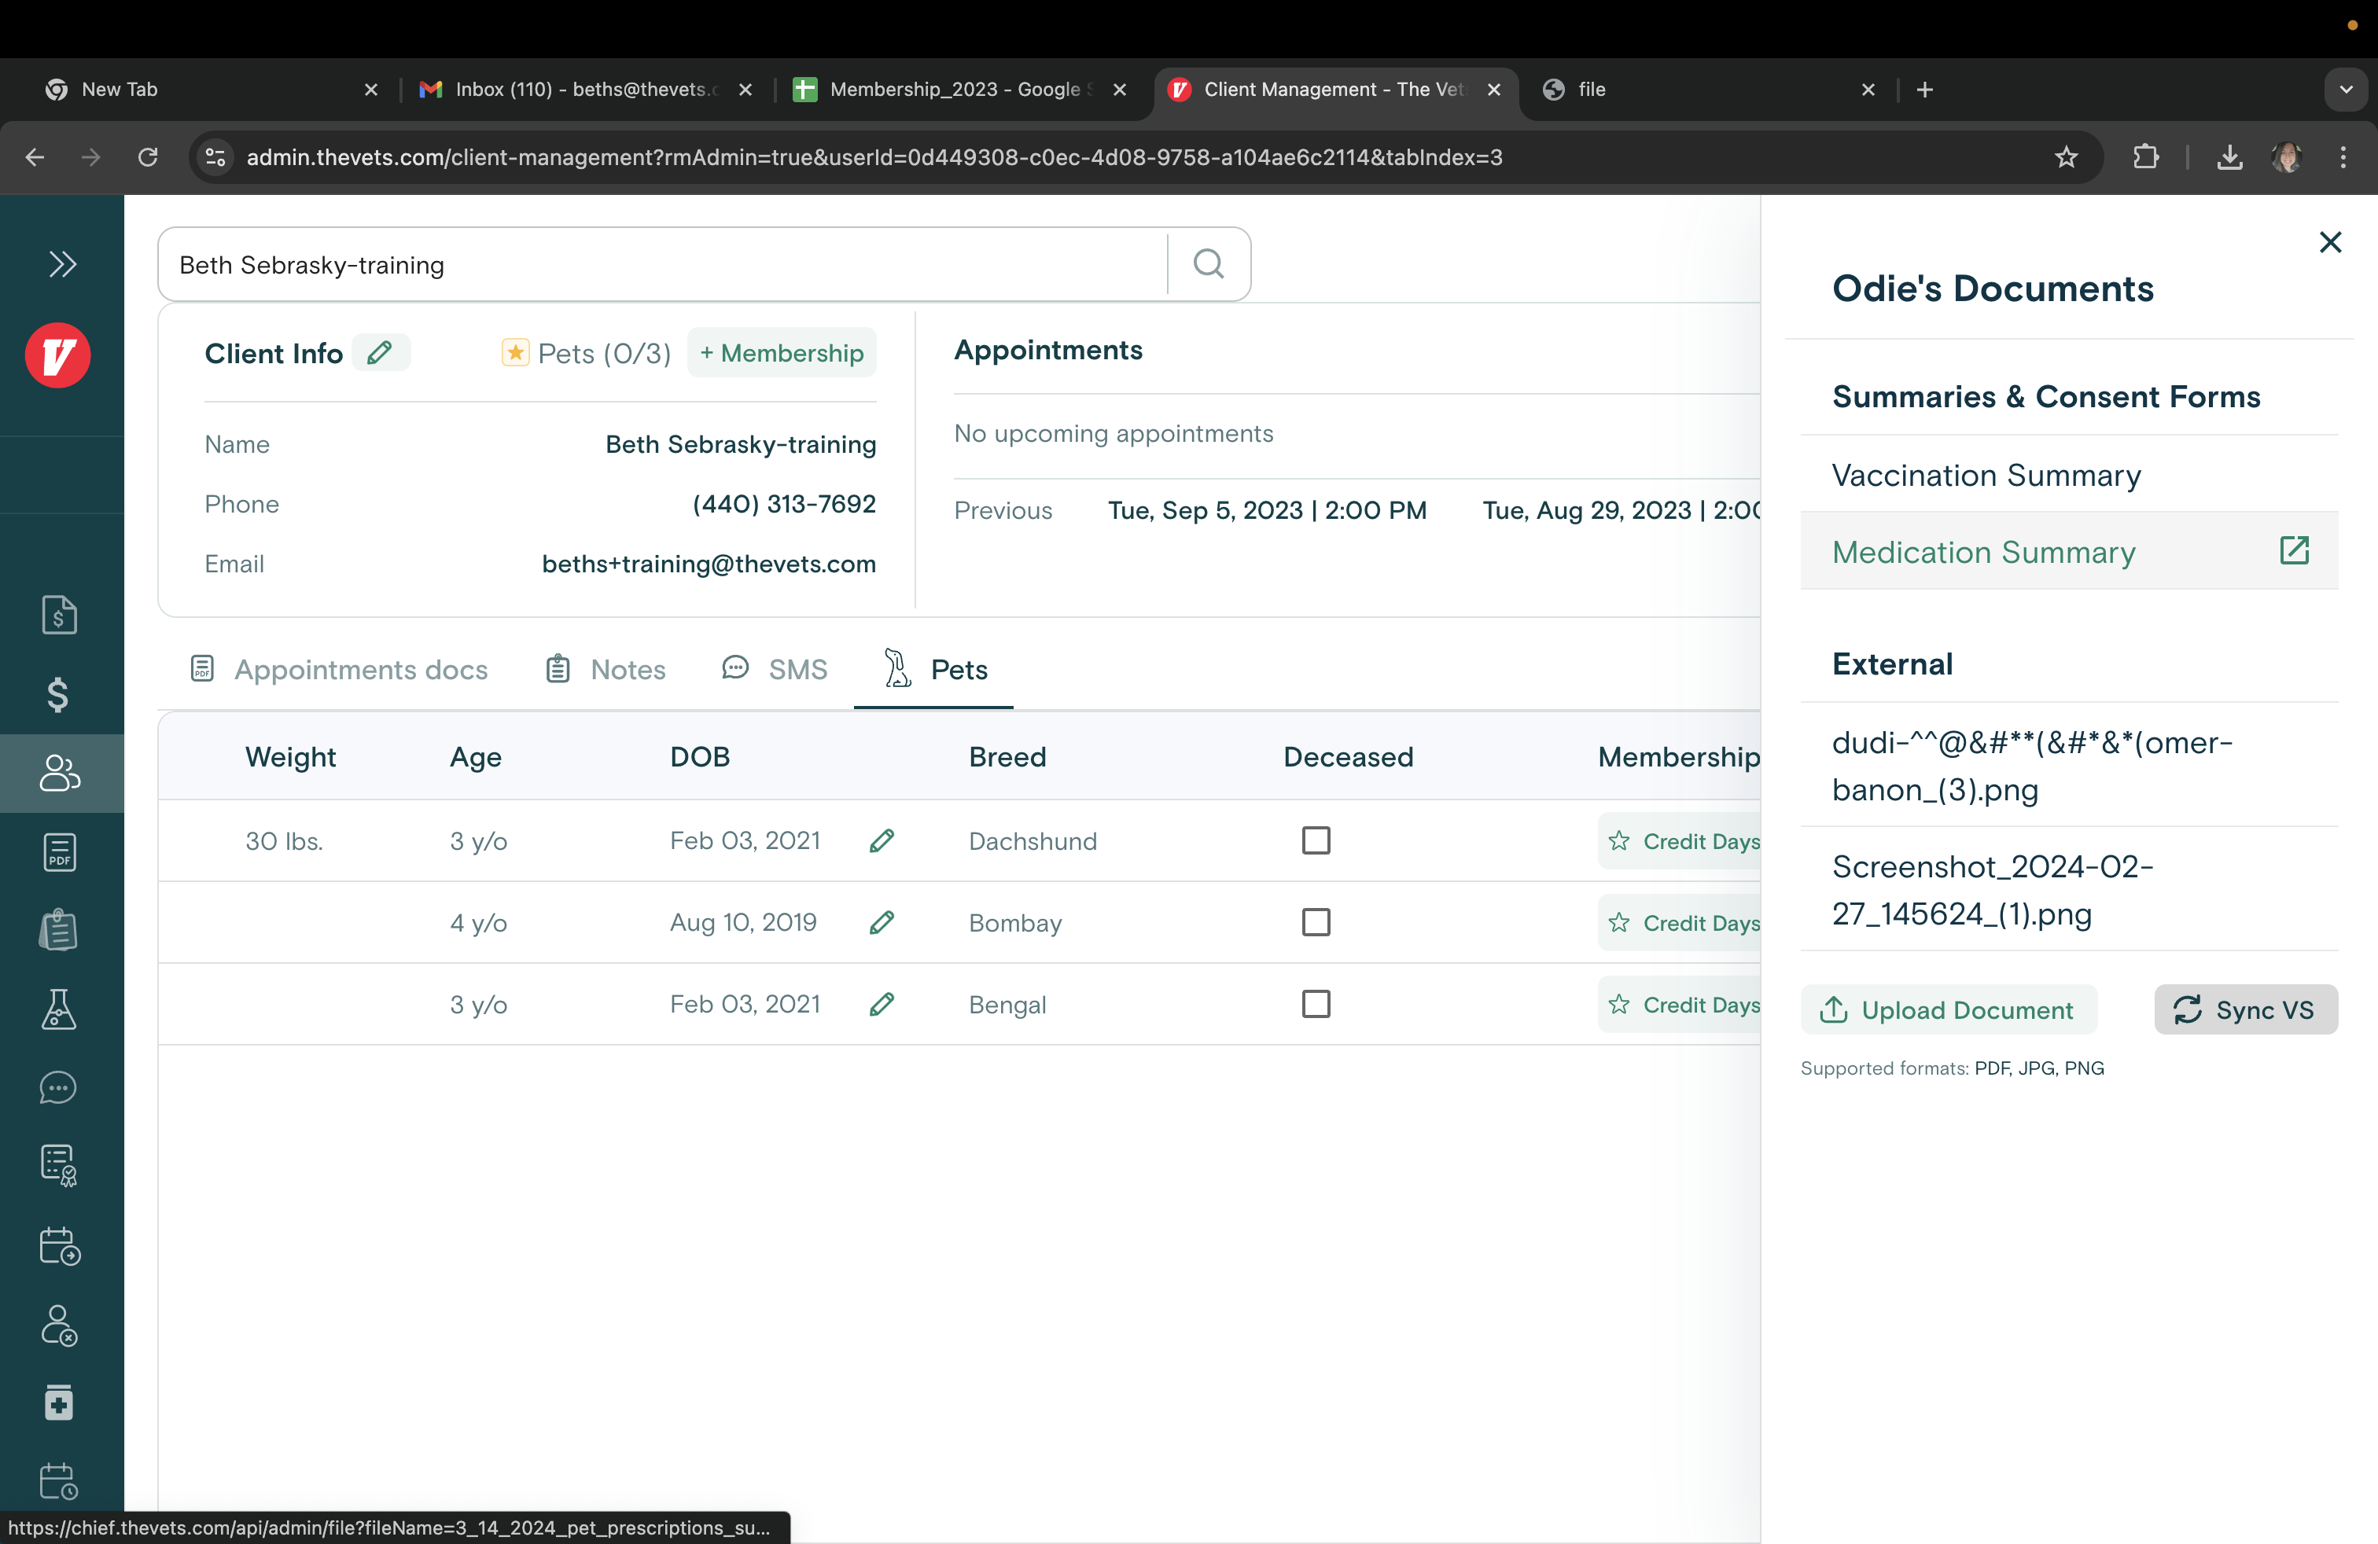Open the clipboard notes sidebar icon
The image size is (2378, 1544).
[x=59, y=930]
